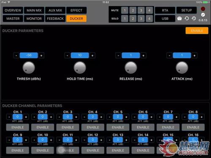Decrease attack time with minus button
Viewport: 211px width, 158px height.
(169, 55)
